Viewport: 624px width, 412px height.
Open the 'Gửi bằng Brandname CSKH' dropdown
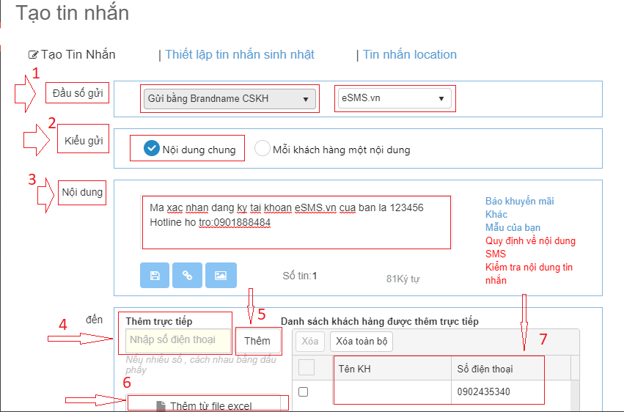click(x=230, y=99)
